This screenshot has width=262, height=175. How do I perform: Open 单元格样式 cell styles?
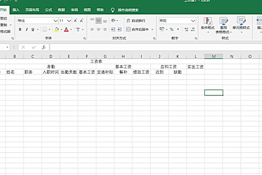coord(241,25)
